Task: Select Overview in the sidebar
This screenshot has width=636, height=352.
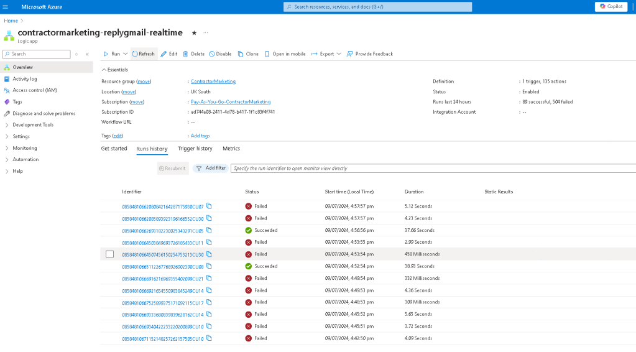Action: (47, 67)
